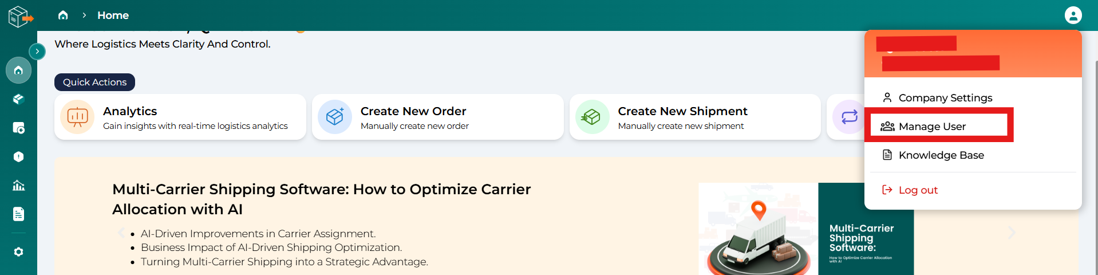Go to previous carousel slide arrow

pyautogui.click(x=121, y=232)
